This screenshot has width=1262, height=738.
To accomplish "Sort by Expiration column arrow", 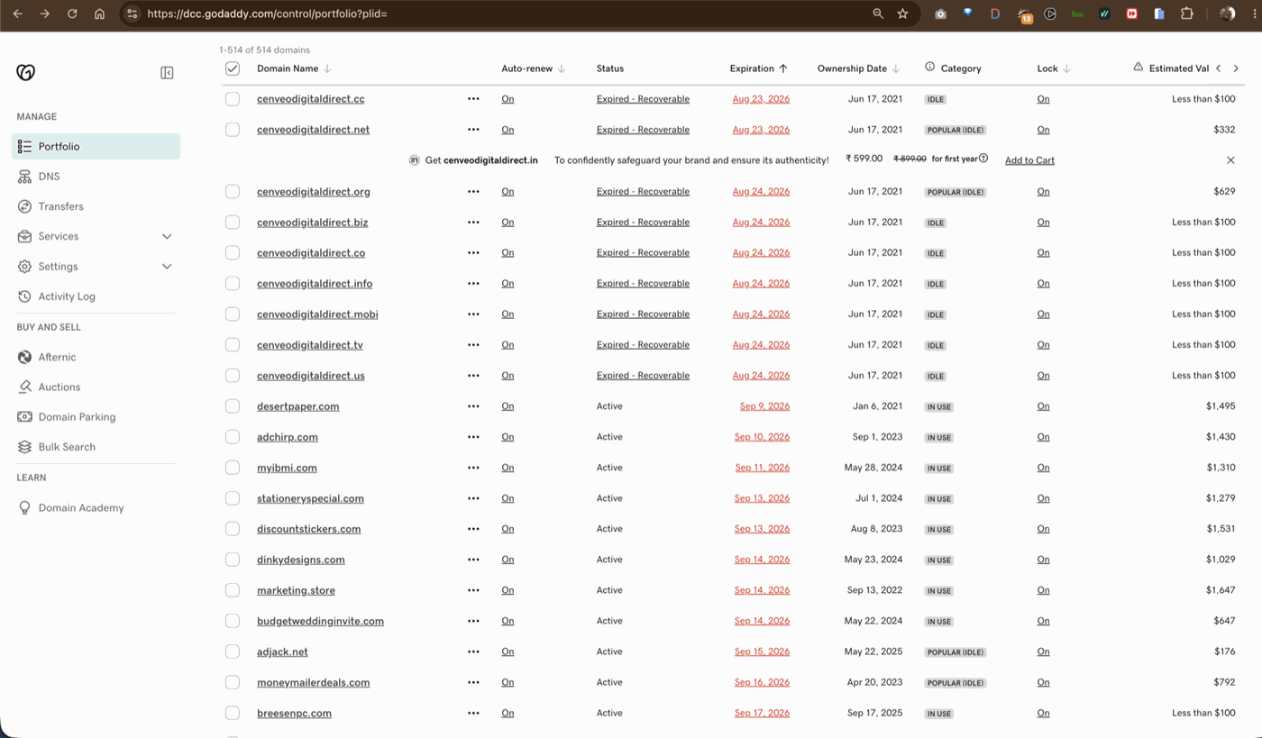I will click(783, 68).
